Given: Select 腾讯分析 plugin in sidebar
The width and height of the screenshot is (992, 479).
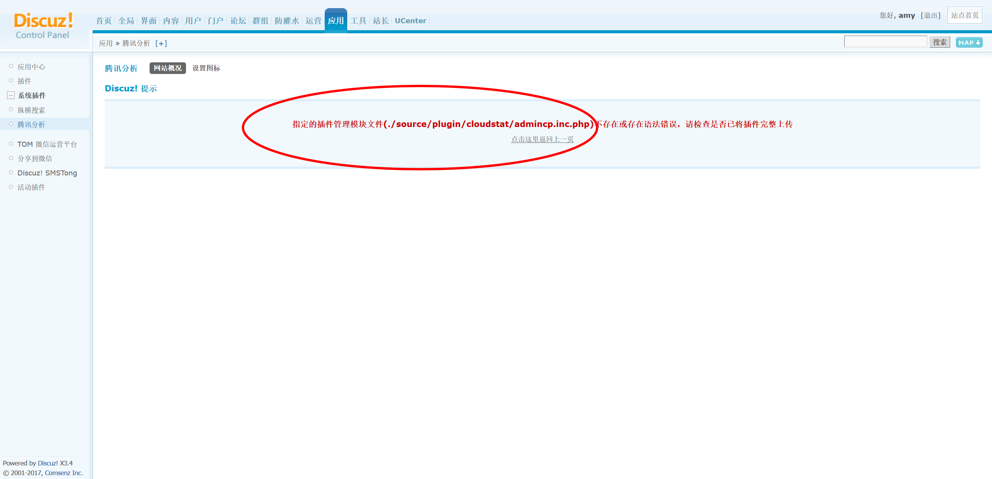Looking at the screenshot, I should coord(31,125).
